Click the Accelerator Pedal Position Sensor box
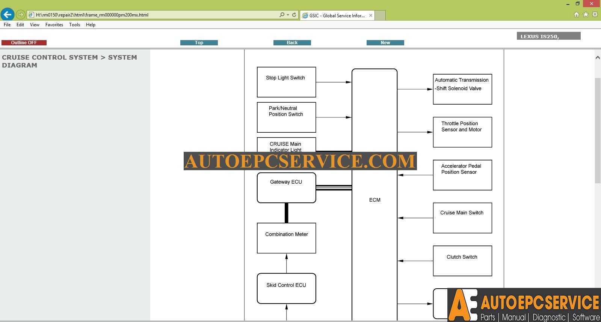 pyautogui.click(x=462, y=175)
